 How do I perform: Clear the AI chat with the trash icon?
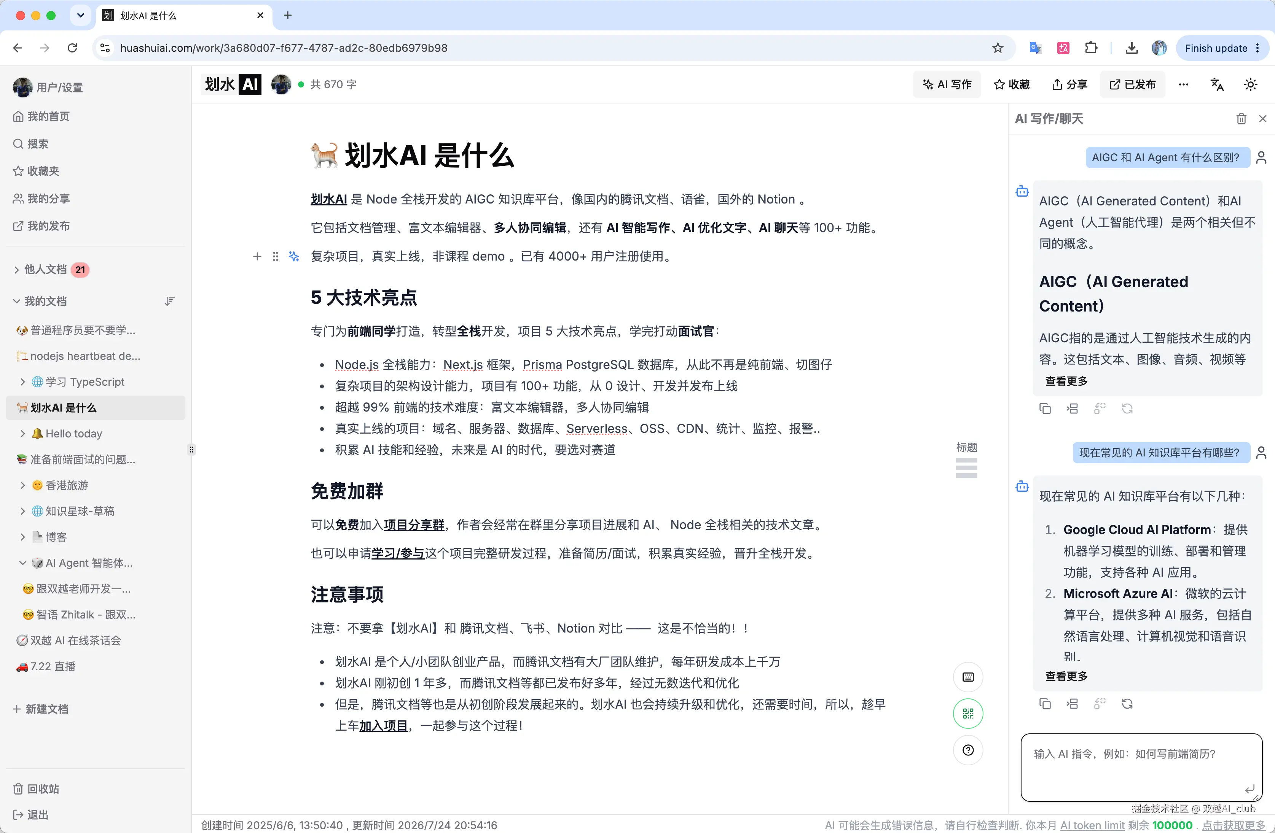pyautogui.click(x=1241, y=119)
